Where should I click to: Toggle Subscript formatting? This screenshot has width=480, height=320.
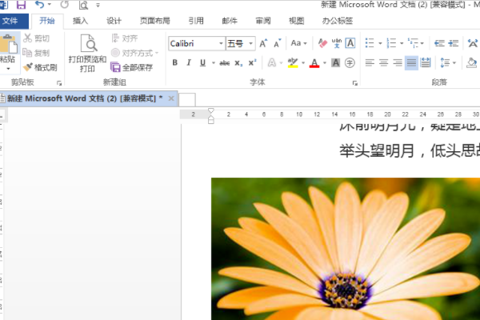point(238,63)
